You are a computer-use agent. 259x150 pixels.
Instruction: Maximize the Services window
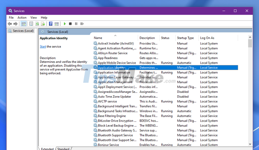click(235, 11)
